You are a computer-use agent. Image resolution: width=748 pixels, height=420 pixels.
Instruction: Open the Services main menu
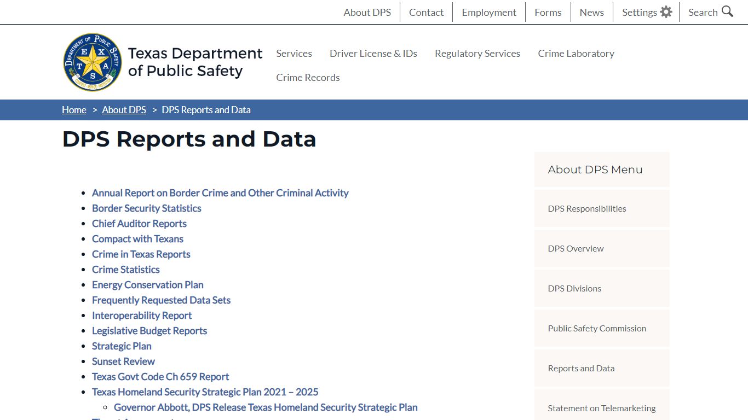pos(294,53)
